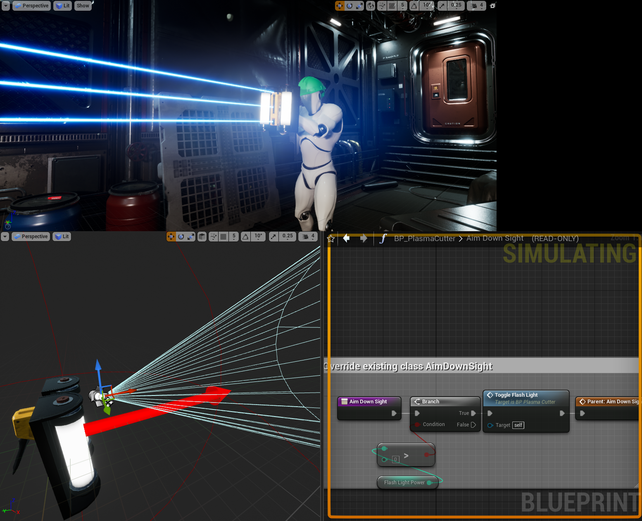This screenshot has height=521, width=642.
Task: Select the Aim Down Sight entry node
Action: click(369, 408)
